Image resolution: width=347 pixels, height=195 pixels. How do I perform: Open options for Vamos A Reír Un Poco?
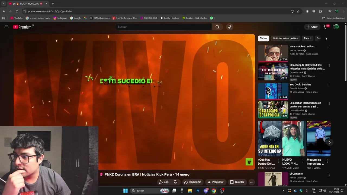329,47
